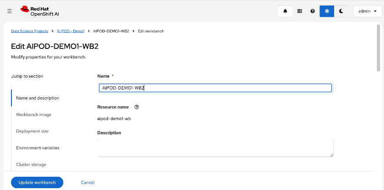The image size is (384, 190).
Task: Go to Data Science Projects breadcrumb
Action: click(30, 31)
